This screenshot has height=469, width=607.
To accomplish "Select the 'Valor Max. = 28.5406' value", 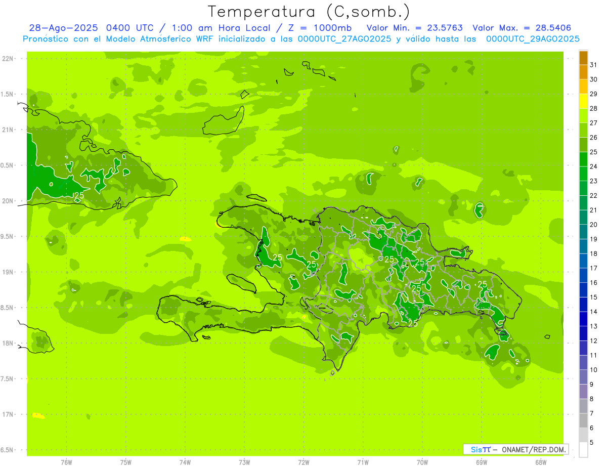I will (x=522, y=28).
